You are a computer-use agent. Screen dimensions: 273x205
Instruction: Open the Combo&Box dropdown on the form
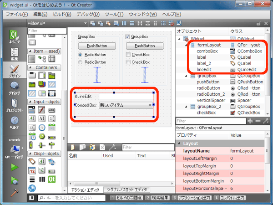[x=150, y=105]
